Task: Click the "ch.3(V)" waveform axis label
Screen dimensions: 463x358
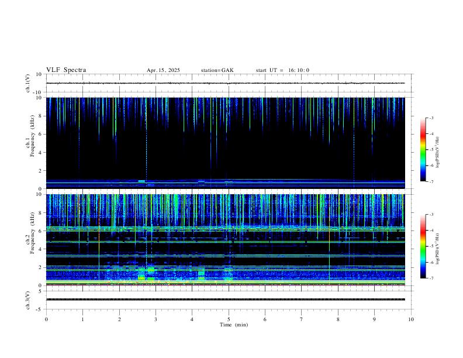Action: pyautogui.click(x=27, y=300)
